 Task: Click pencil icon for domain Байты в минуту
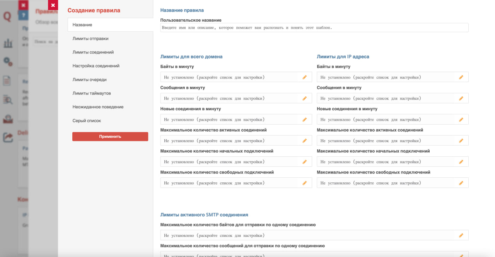(x=304, y=77)
